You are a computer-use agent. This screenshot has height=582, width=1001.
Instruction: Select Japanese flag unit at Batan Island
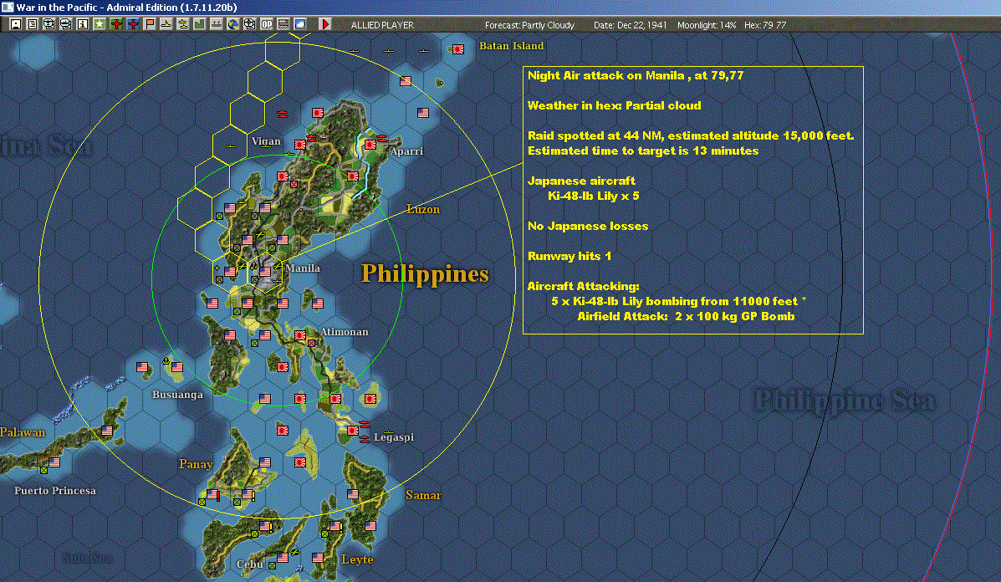(x=457, y=49)
